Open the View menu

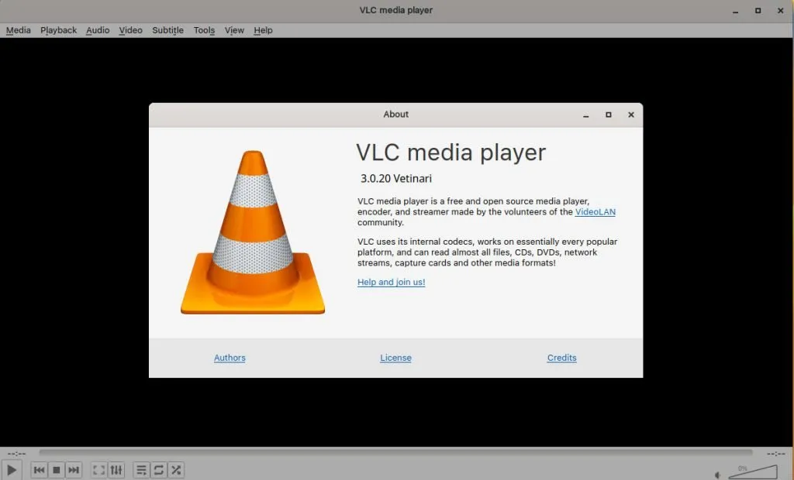click(x=234, y=30)
